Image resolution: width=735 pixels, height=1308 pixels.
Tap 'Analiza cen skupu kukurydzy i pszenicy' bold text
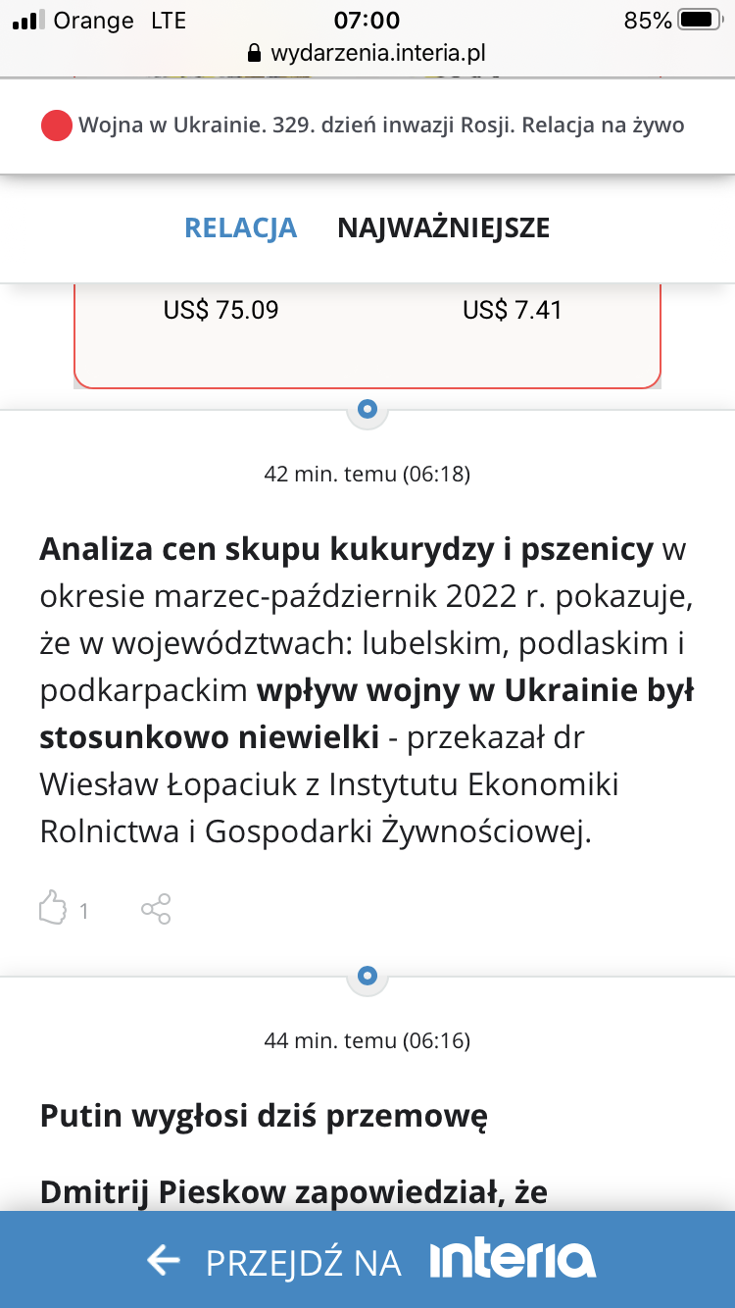click(x=346, y=549)
